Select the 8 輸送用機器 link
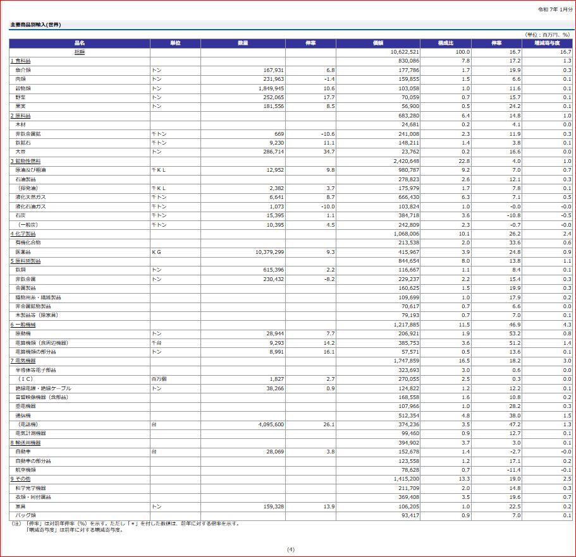The height and width of the screenshot is (557, 576). (25, 443)
